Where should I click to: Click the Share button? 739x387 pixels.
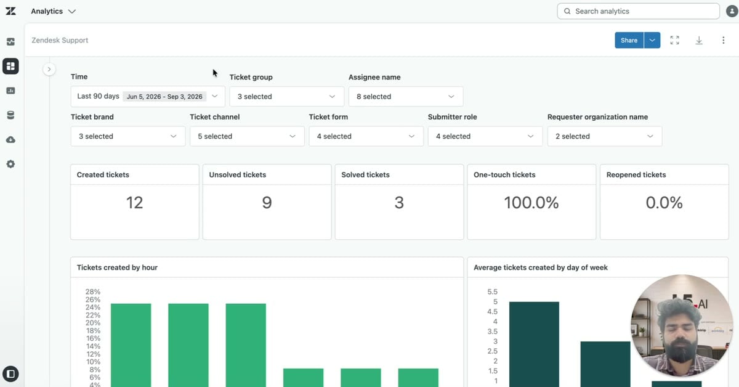click(x=629, y=40)
